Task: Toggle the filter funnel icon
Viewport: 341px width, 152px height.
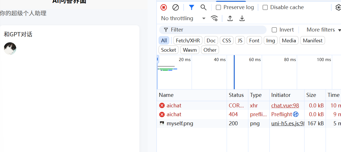Action: point(192,7)
